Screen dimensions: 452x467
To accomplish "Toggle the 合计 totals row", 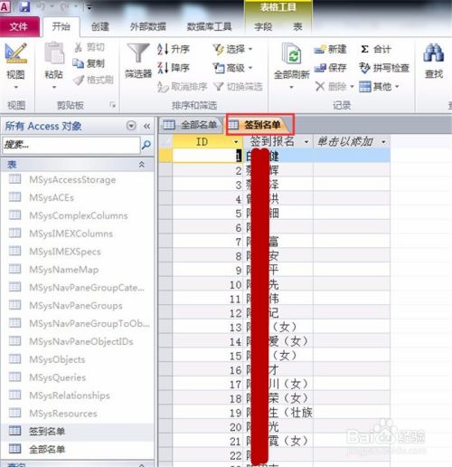I will point(375,49).
